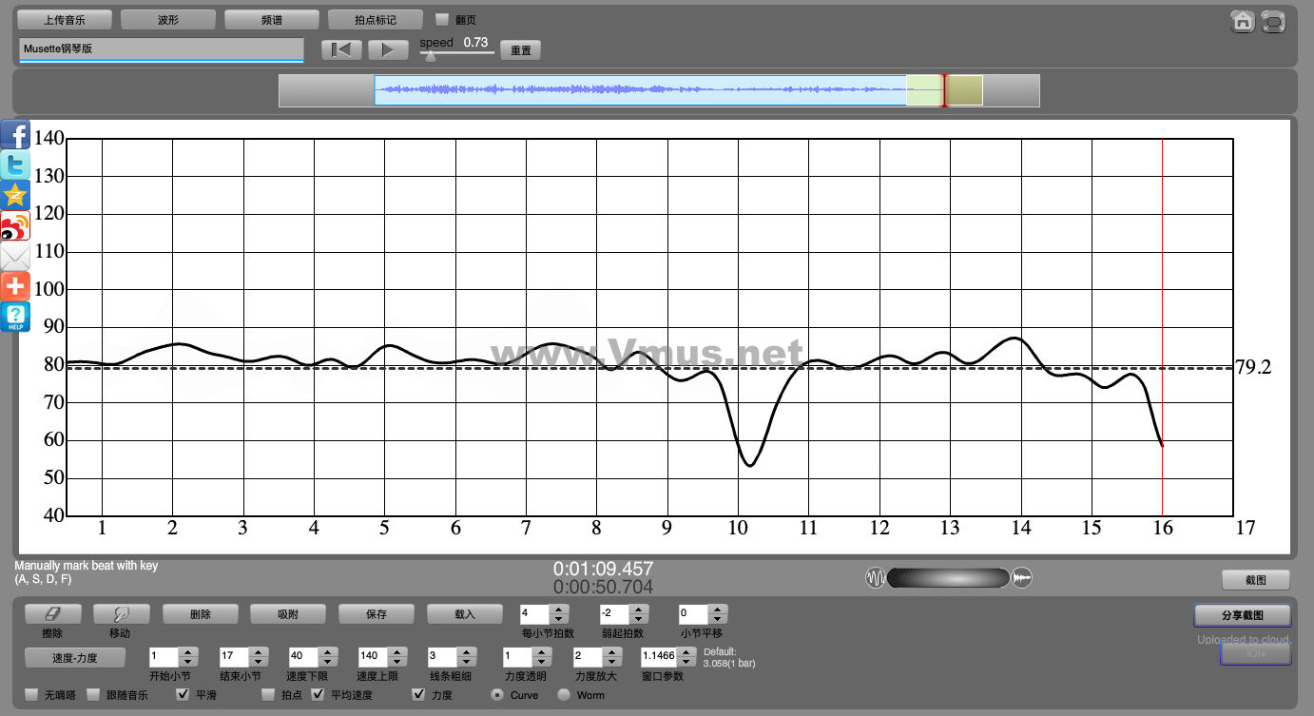The image size is (1314, 716).
Task: Share via the Weibo icon
Action: 15,225
